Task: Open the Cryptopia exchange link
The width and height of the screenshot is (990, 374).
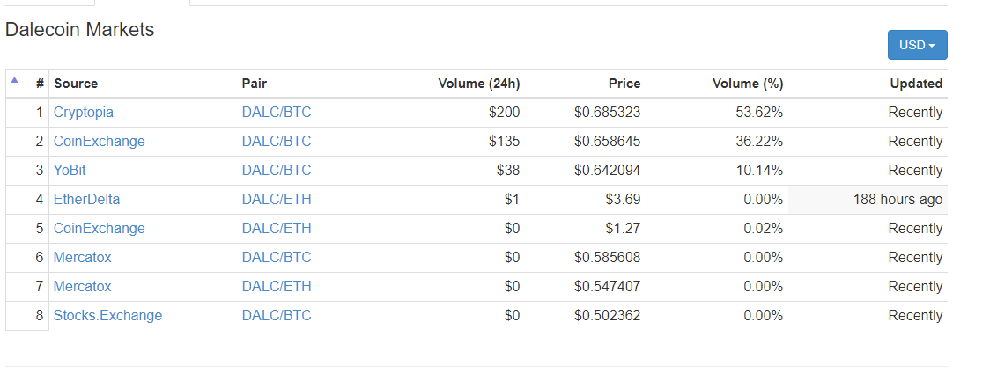Action: 84,113
